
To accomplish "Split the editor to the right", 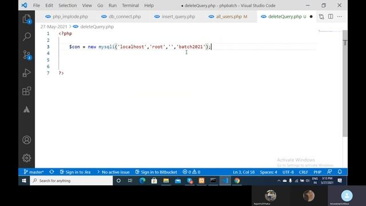I will [x=331, y=17].
